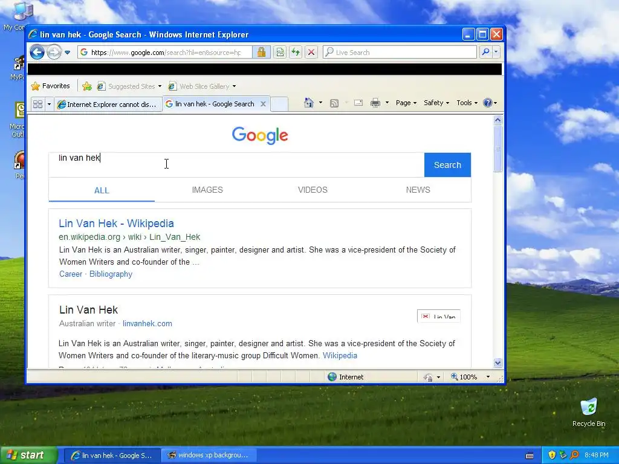
Task: Click the security lock icon in address bar
Action: point(261,52)
